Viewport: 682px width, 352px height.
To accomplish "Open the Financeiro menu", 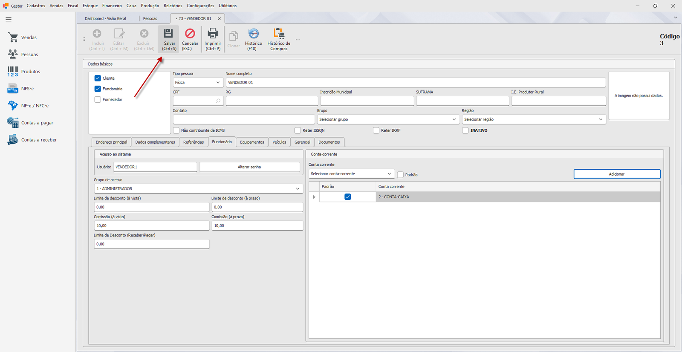I will (x=112, y=6).
